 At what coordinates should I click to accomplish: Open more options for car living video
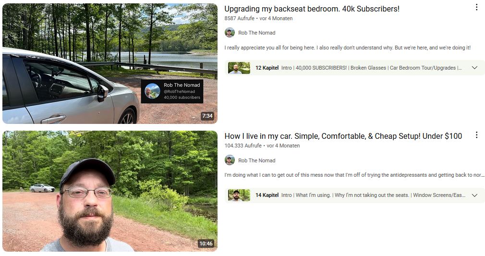point(476,134)
